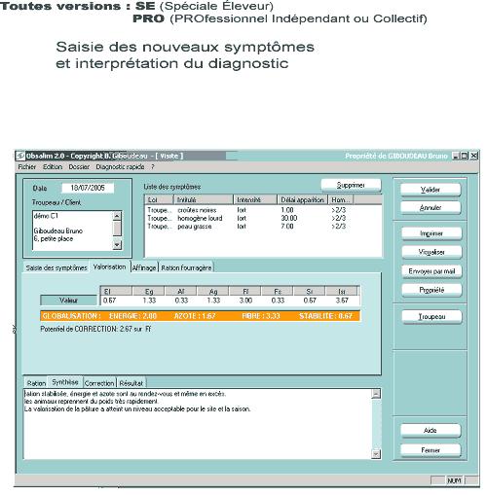Click the Imprimer button
Screen dimensions: 487x496
[431, 233]
